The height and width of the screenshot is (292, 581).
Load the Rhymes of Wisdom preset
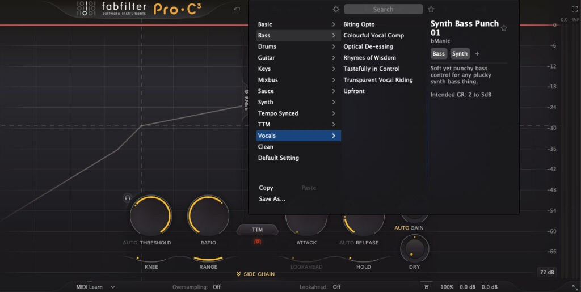[x=369, y=58]
